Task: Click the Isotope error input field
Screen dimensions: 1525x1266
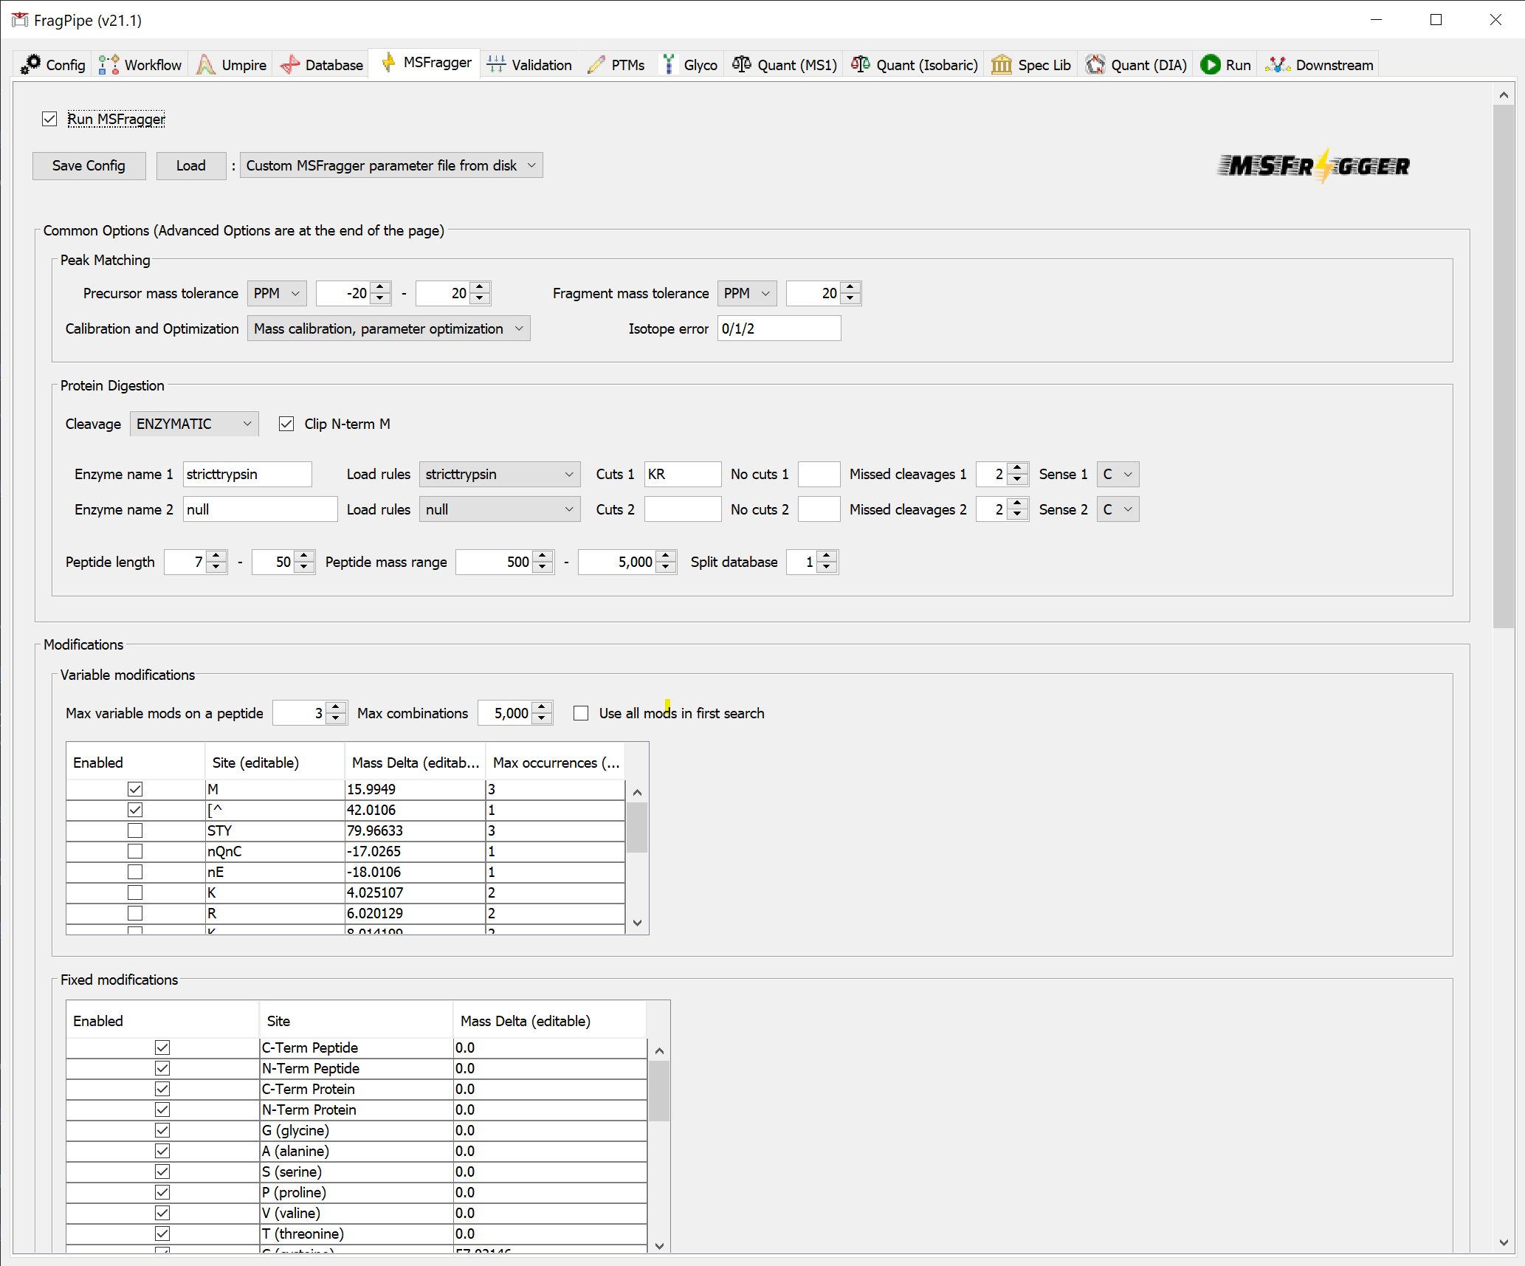Action: [x=779, y=328]
